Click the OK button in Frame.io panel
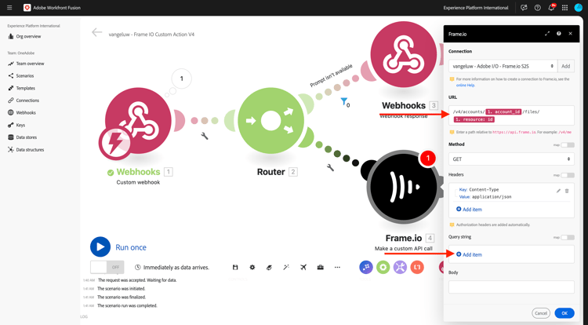Viewport: 588px width, 325px height. coord(564,313)
